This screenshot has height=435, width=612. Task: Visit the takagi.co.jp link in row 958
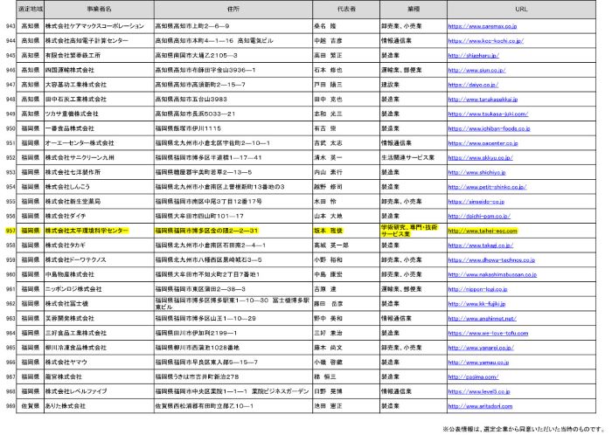pyautogui.click(x=481, y=245)
